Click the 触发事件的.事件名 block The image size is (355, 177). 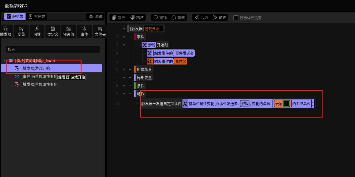(x=167, y=61)
